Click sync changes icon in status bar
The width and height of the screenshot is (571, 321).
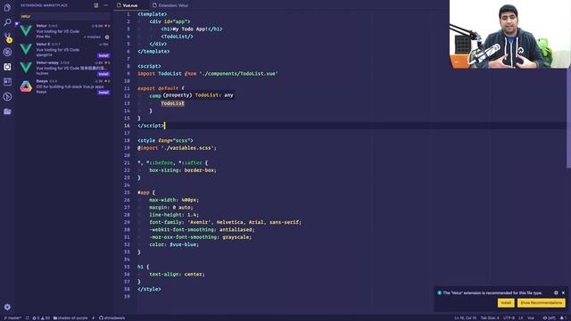(28, 317)
